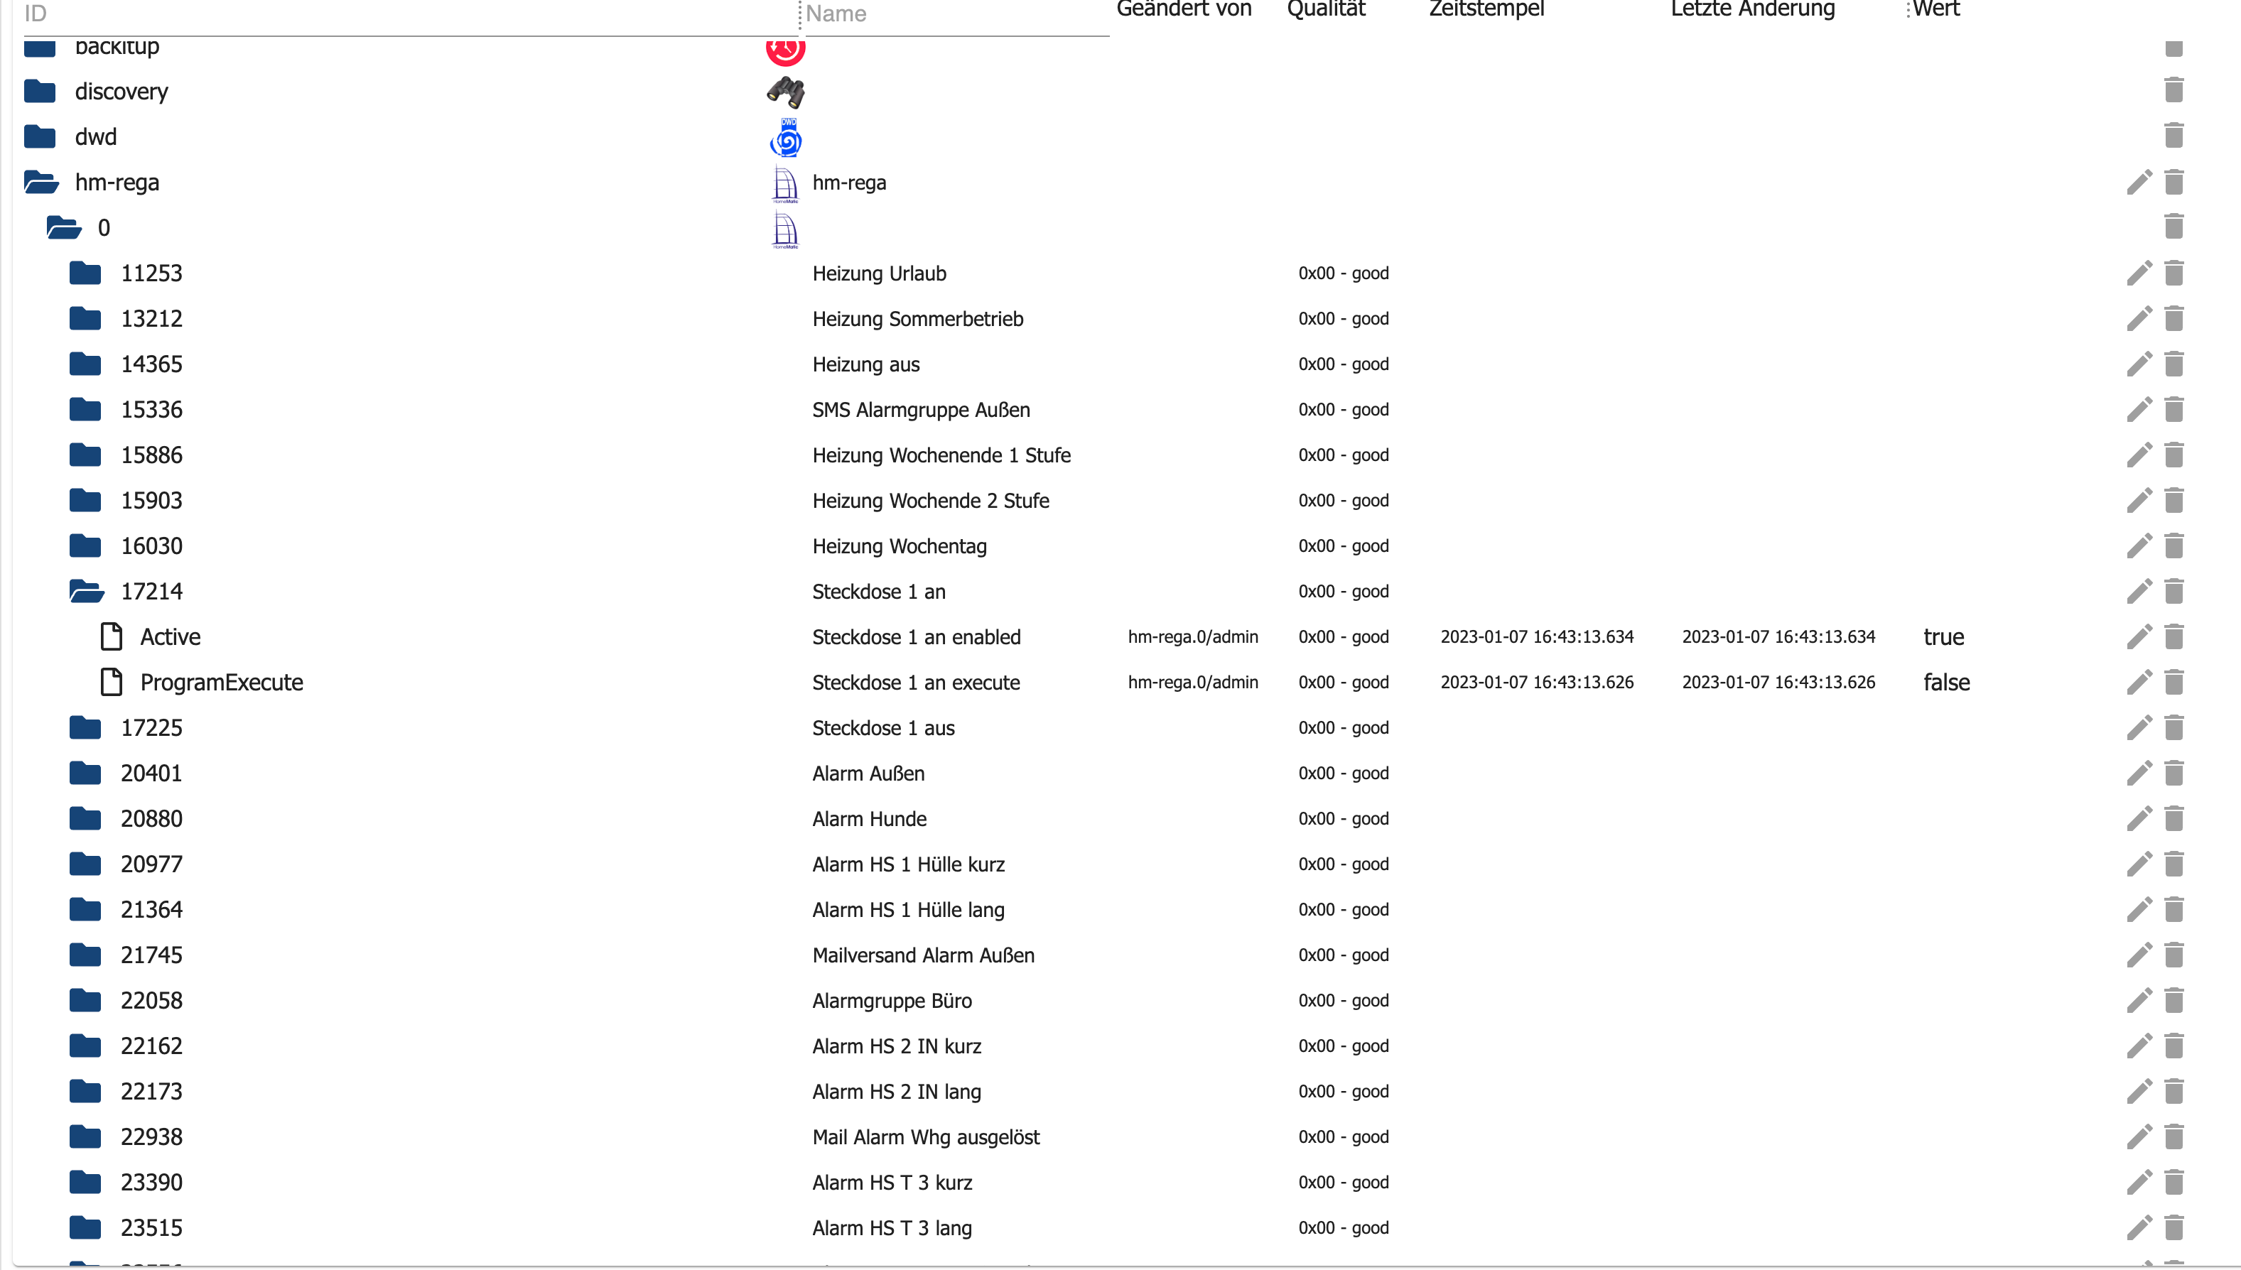Click the name 'Alarm HS 1 Hülle lang'
Screen dimensions: 2241x1270
(908, 909)
